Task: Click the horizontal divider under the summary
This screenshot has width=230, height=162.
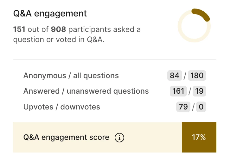Action: coord(115,59)
